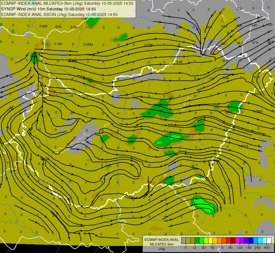The height and width of the screenshot is (253, 275).
Task: Click the map value 0.0564
Action: point(88,44)
